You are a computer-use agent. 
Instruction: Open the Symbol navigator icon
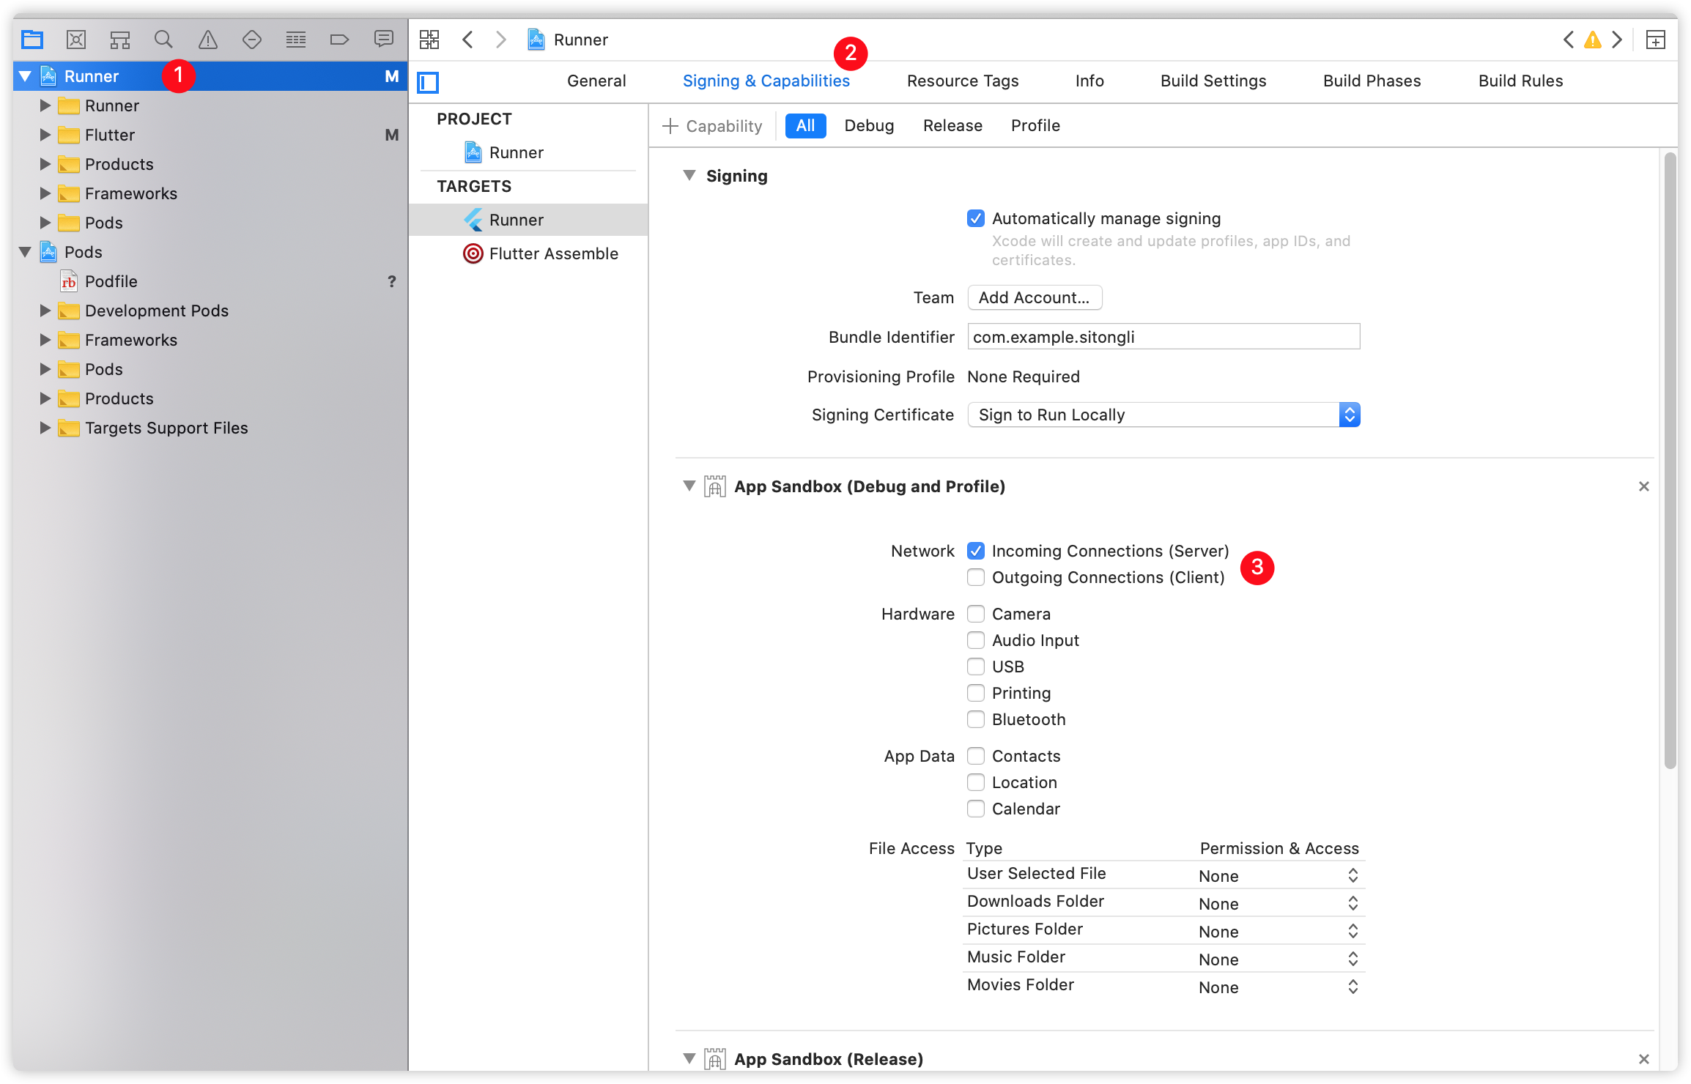click(x=120, y=40)
